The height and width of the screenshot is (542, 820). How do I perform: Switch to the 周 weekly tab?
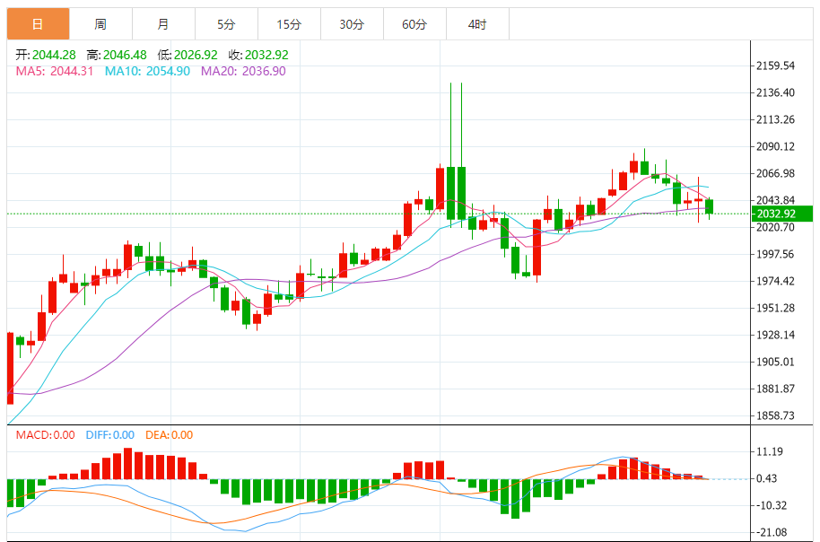click(101, 24)
